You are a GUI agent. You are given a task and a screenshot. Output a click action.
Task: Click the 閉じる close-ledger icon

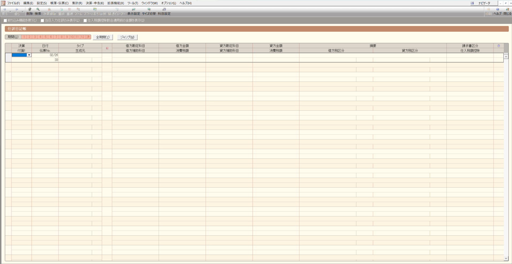507,11
